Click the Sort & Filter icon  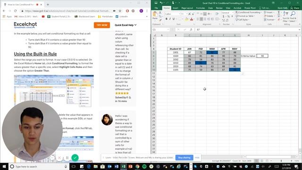(x=285, y=14)
